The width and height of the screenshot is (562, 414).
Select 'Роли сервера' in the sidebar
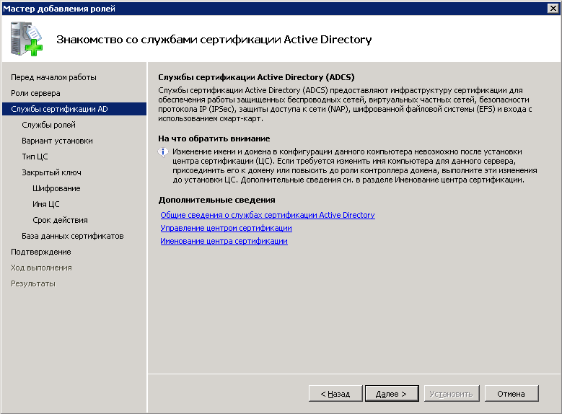tap(35, 93)
